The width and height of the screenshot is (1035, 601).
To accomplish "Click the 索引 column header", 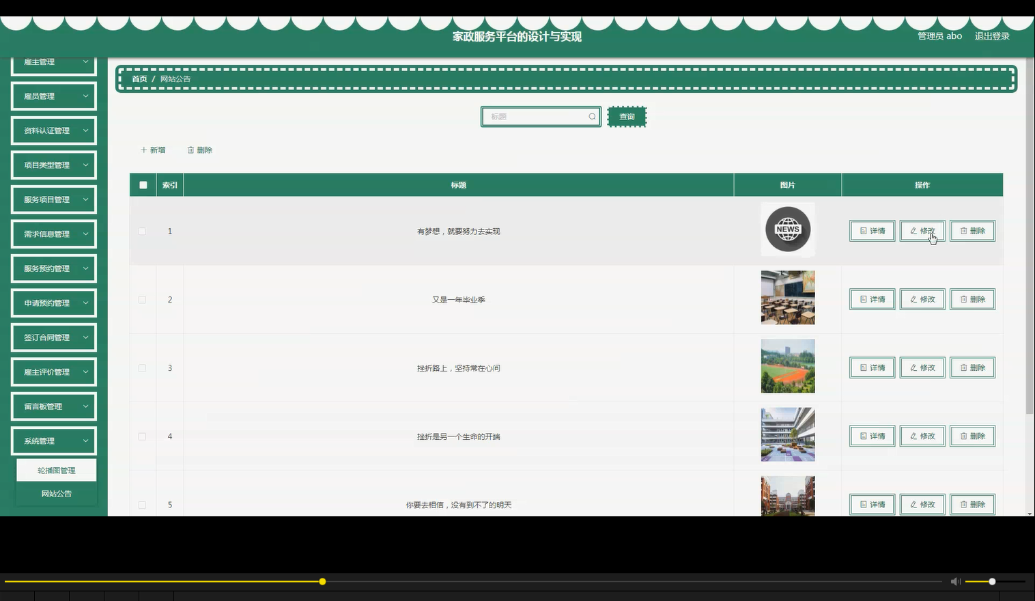I will coord(170,185).
